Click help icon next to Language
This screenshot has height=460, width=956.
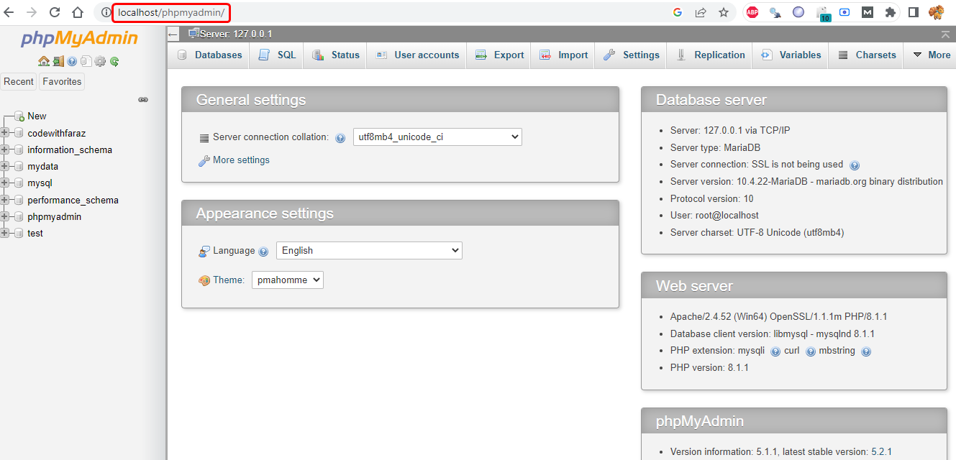(x=263, y=252)
